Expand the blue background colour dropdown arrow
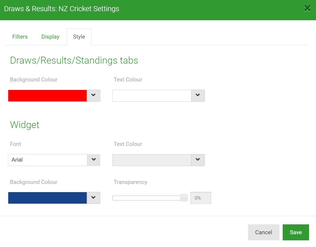The image size is (316, 247). click(x=93, y=198)
